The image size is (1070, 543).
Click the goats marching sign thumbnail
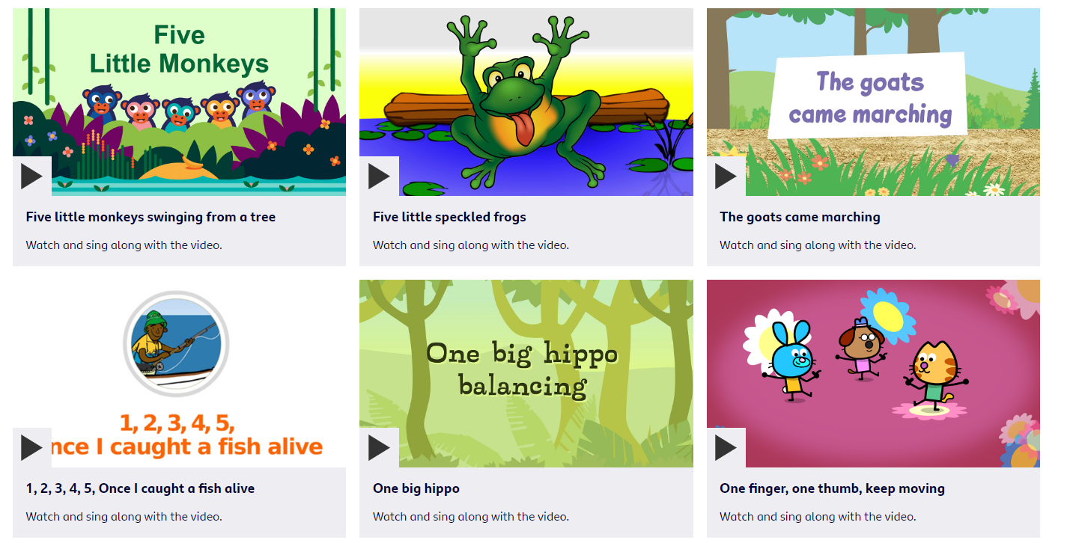point(873,102)
